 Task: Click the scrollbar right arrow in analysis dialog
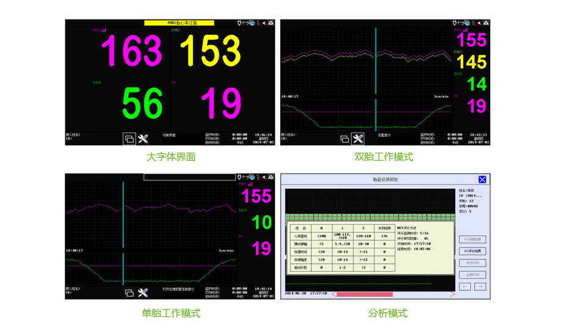pyautogui.click(x=453, y=294)
